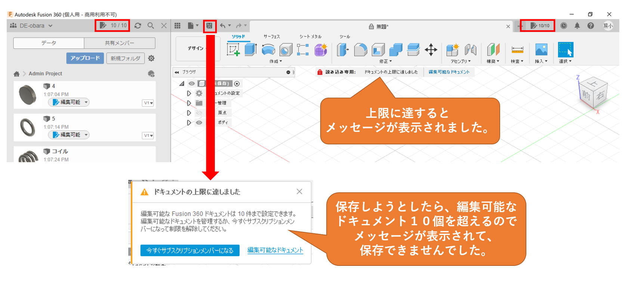
Task: Activate the root component radio button
Action: [x=237, y=83]
